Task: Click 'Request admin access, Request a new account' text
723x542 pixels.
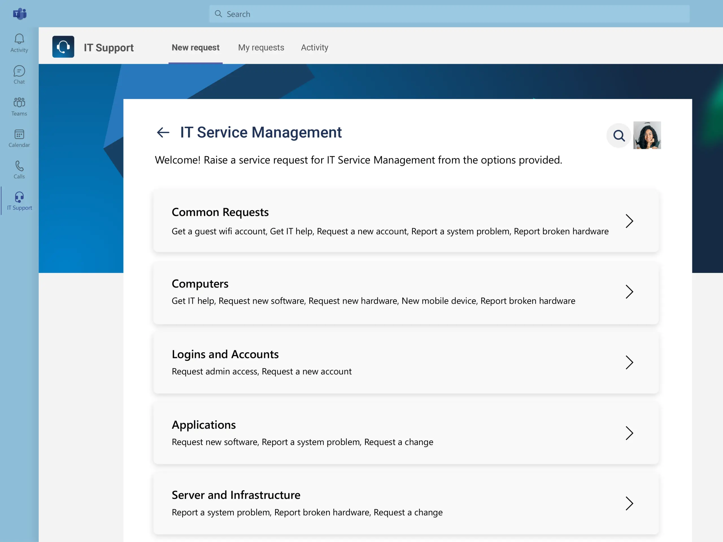Action: [262, 371]
